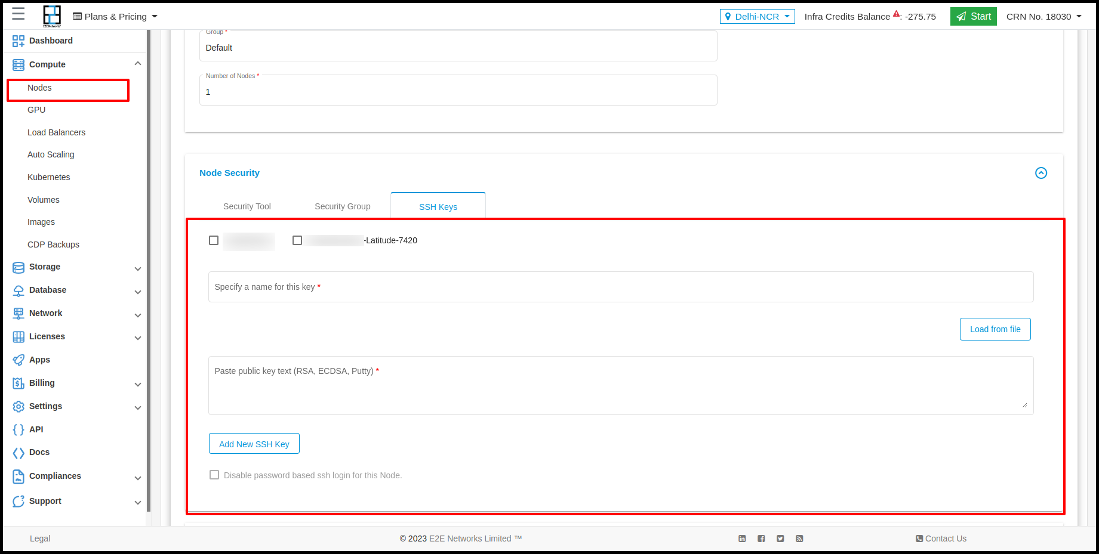Screen dimensions: 1099x554
Task: Open Images in the sidebar
Action: [x=41, y=222]
